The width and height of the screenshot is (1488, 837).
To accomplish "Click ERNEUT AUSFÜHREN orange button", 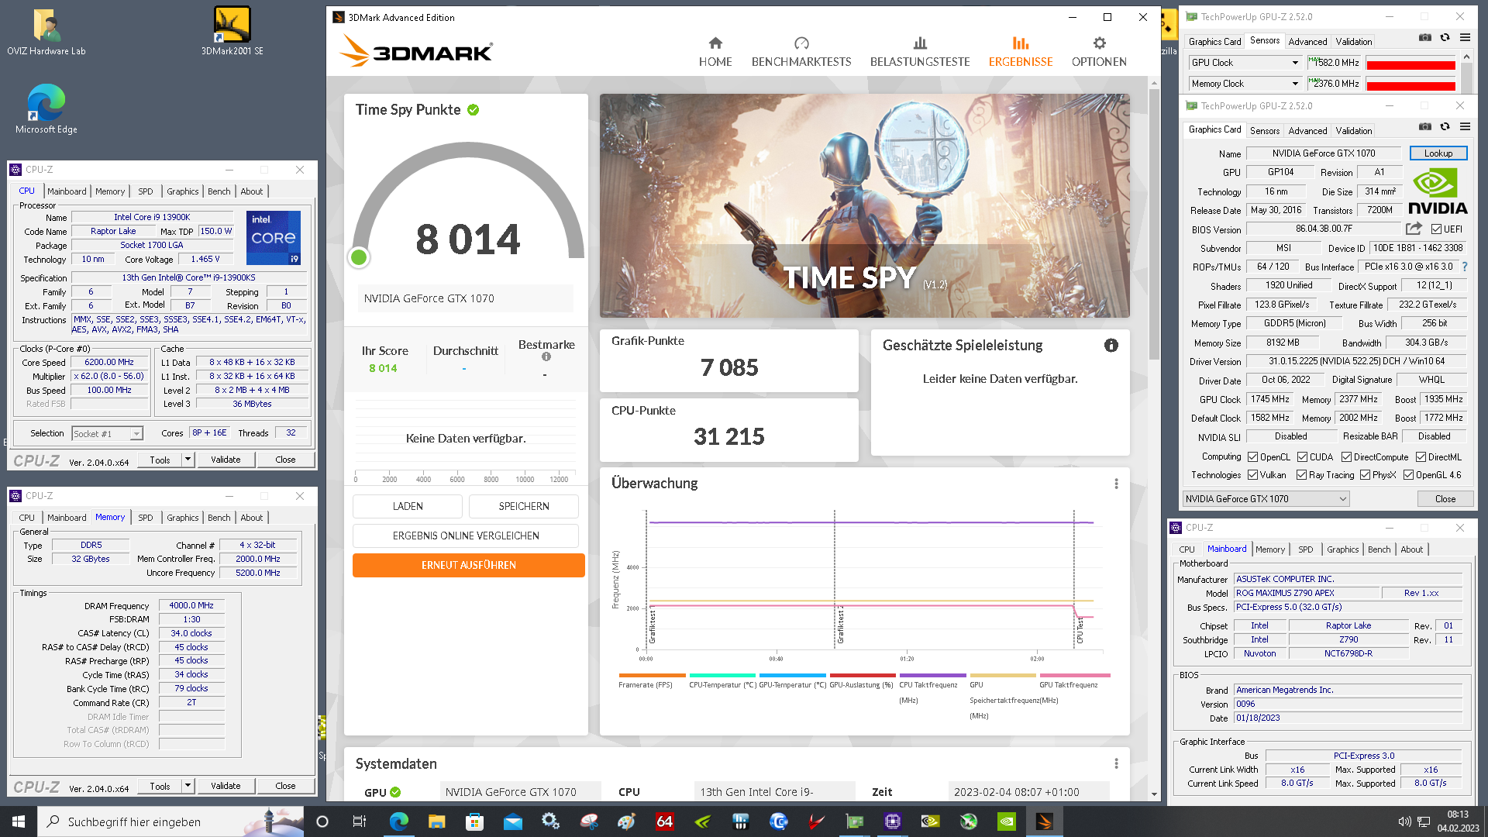I will pos(468,565).
